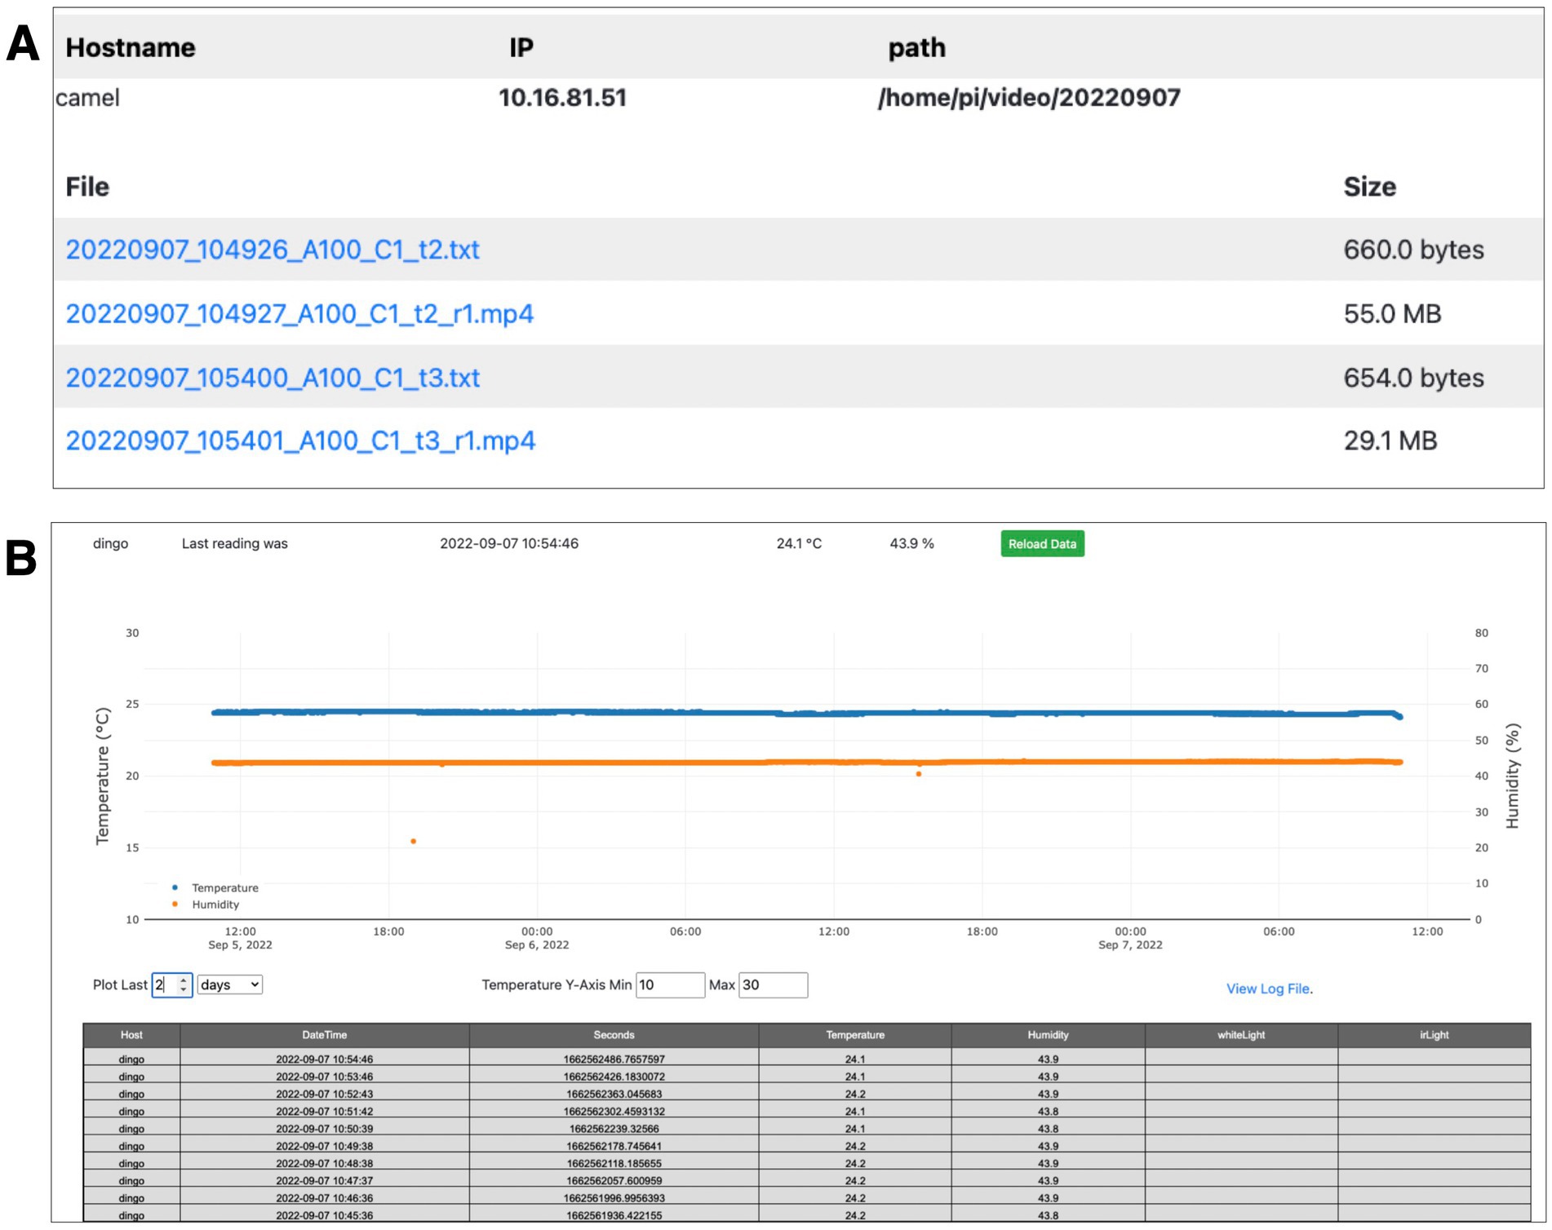This screenshot has height=1230, width=1552.
Task: Click the Sep 7, 2022 axis label
Action: pos(1130,945)
